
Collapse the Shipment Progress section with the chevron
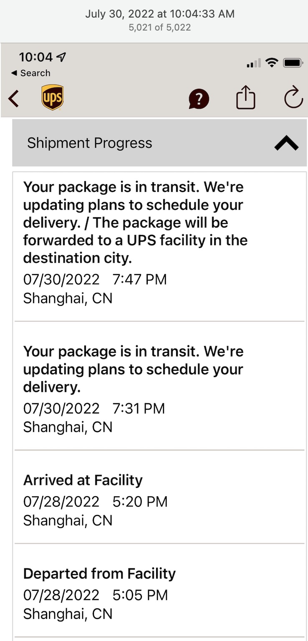(x=286, y=144)
